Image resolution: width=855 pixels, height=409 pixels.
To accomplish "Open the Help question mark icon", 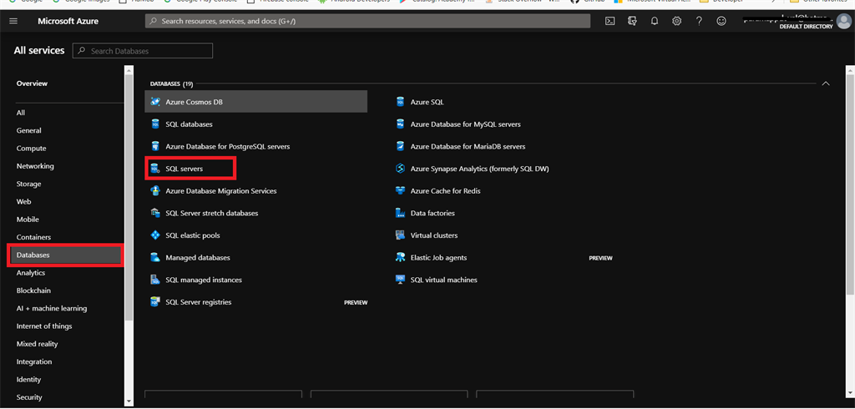I will [x=699, y=21].
